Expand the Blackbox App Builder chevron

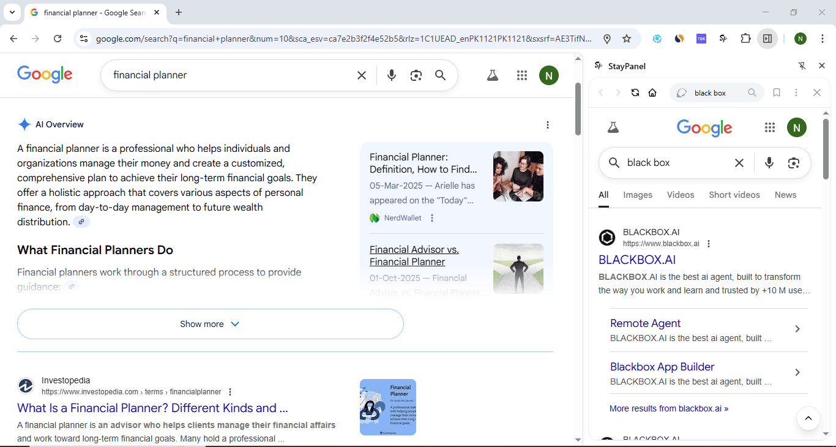click(x=797, y=372)
